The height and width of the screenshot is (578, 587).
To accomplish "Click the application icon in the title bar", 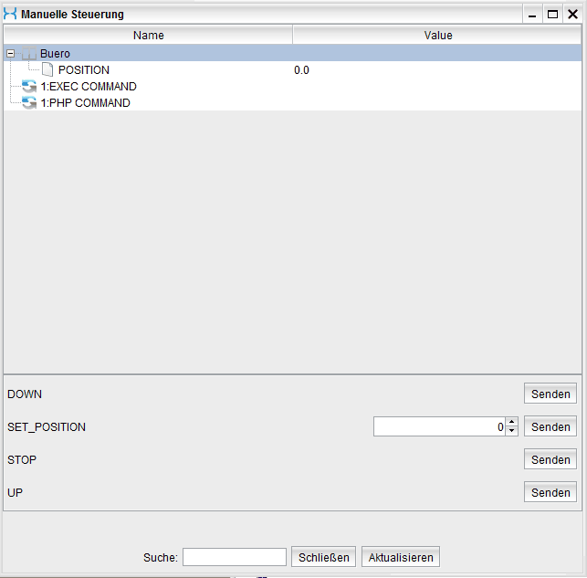I will point(10,15).
